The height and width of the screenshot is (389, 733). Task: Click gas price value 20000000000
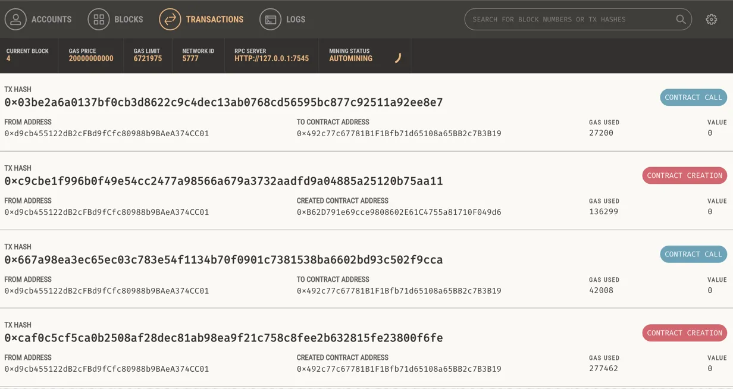click(x=91, y=58)
